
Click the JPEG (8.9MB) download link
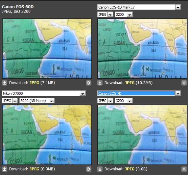point(42,169)
